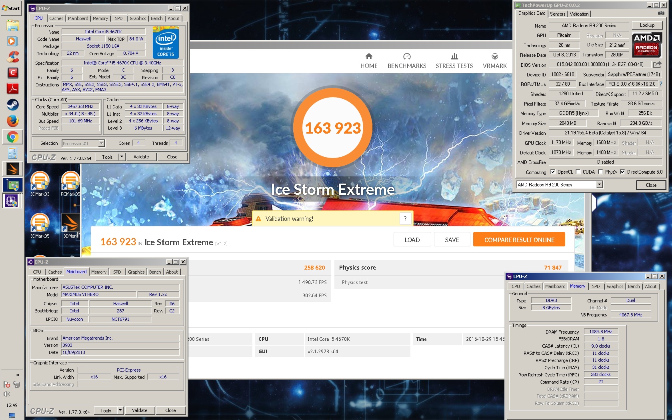
Task: Open Firefox from the taskbar
Action: pos(12,121)
